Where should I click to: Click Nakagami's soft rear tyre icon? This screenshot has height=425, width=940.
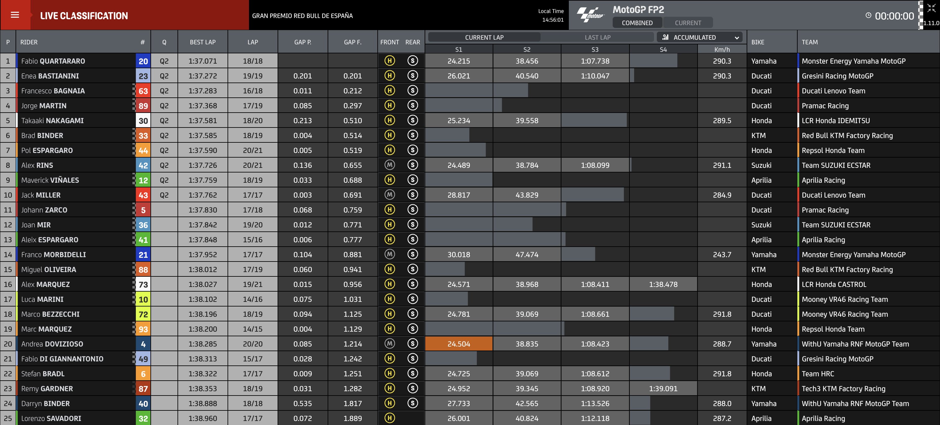pyautogui.click(x=413, y=120)
